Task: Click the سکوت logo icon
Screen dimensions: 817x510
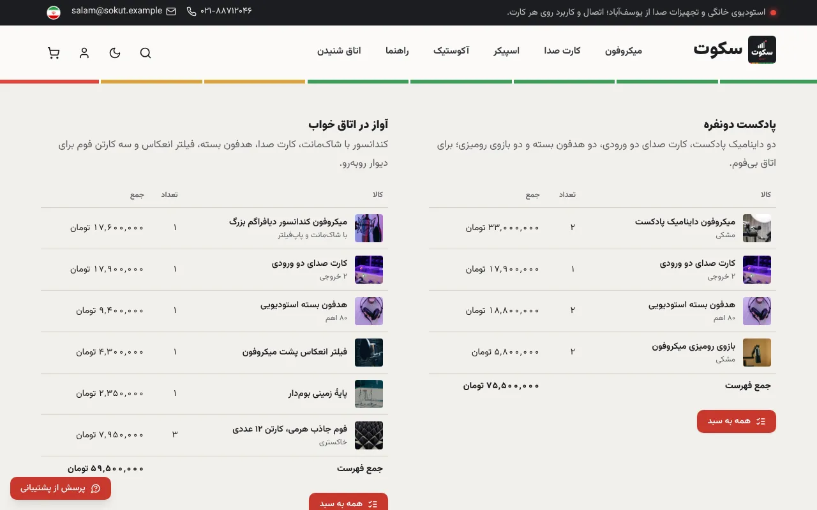Action: [762, 50]
